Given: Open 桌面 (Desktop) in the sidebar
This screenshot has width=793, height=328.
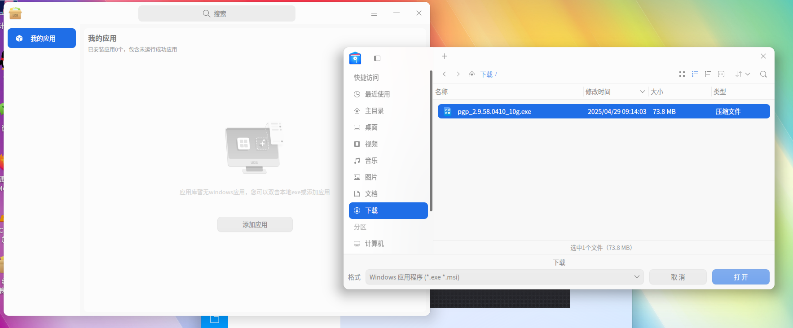Looking at the screenshot, I should [x=388, y=127].
